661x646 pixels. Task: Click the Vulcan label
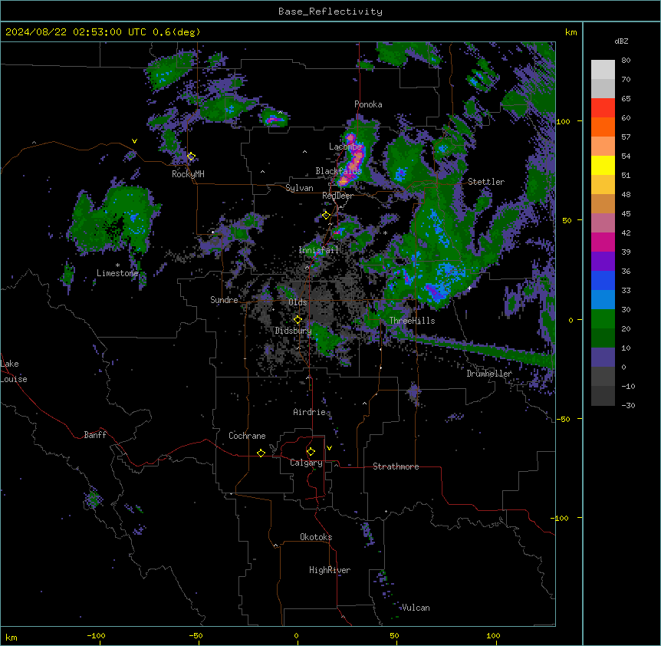416,608
